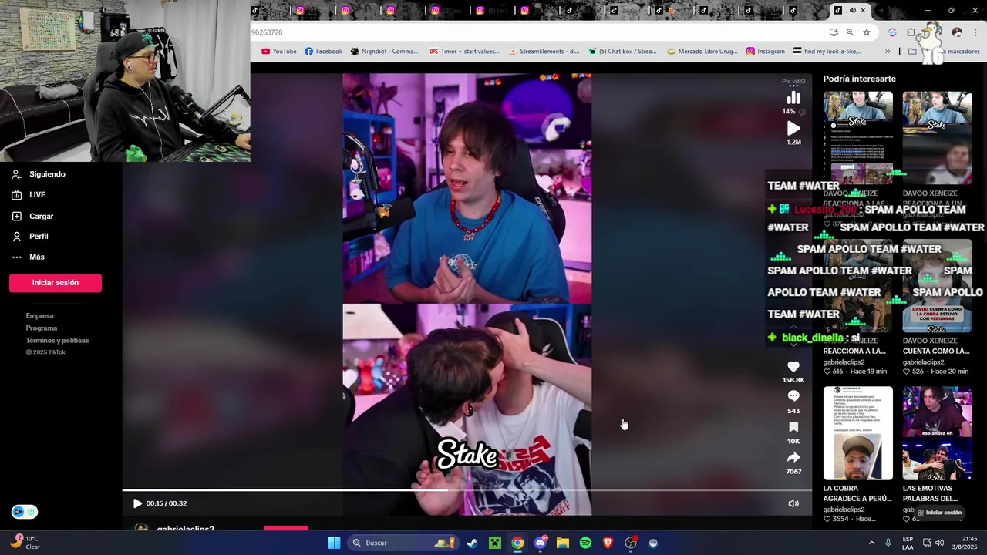Switch to the second Instagram tab
This screenshot has height=555, width=987.
(345, 11)
